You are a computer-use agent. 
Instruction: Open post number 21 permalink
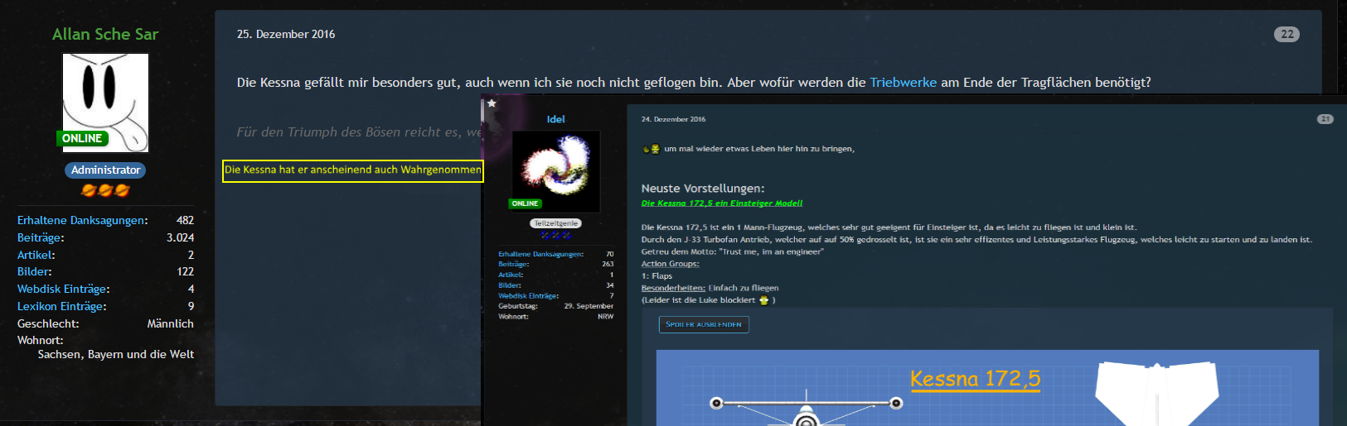tap(1325, 119)
